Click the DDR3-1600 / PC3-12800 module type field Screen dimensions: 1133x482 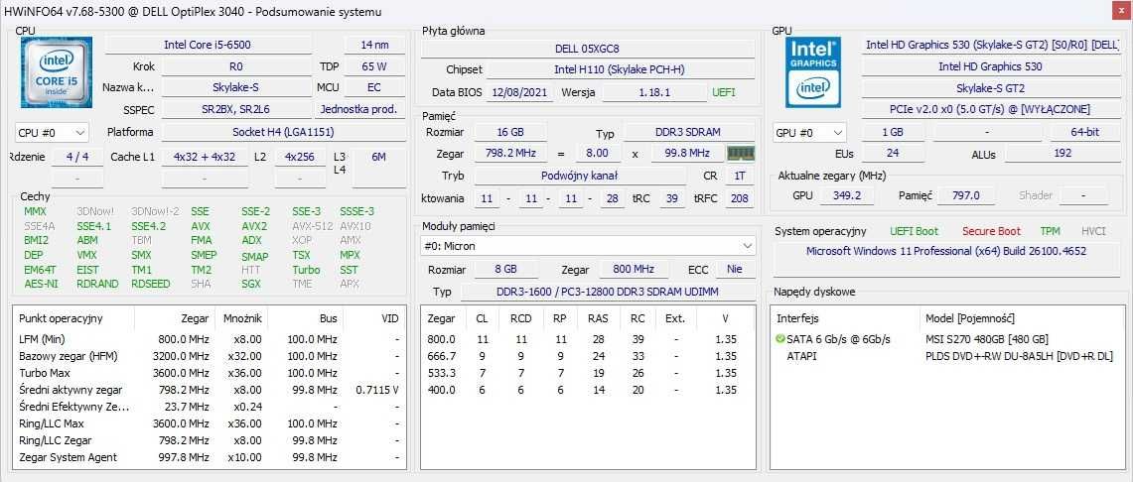click(607, 293)
